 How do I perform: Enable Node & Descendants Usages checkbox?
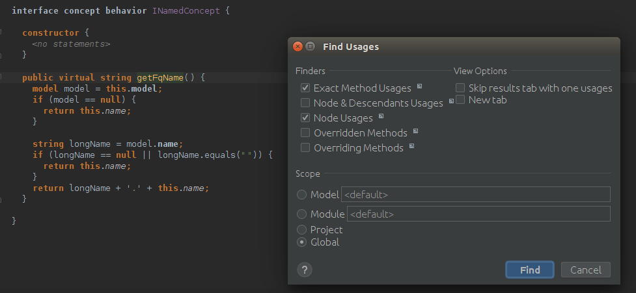pyautogui.click(x=305, y=103)
